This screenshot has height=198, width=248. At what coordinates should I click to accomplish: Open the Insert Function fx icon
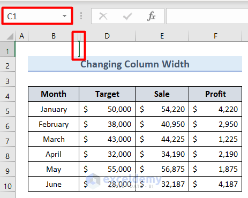151,16
